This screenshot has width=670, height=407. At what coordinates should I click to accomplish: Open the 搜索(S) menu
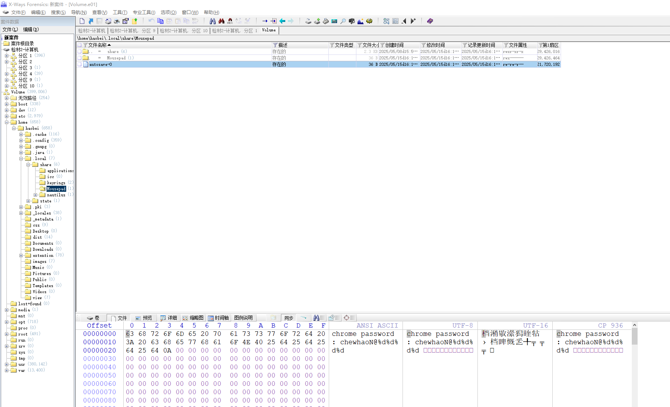click(x=58, y=12)
